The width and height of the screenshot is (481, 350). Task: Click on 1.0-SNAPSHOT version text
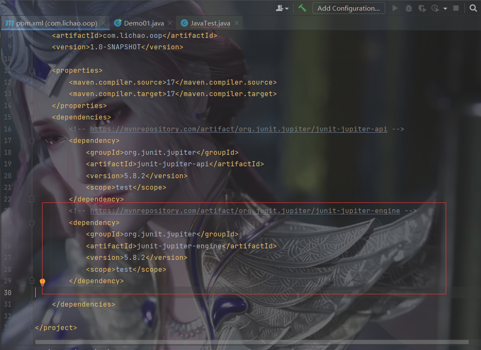point(115,47)
